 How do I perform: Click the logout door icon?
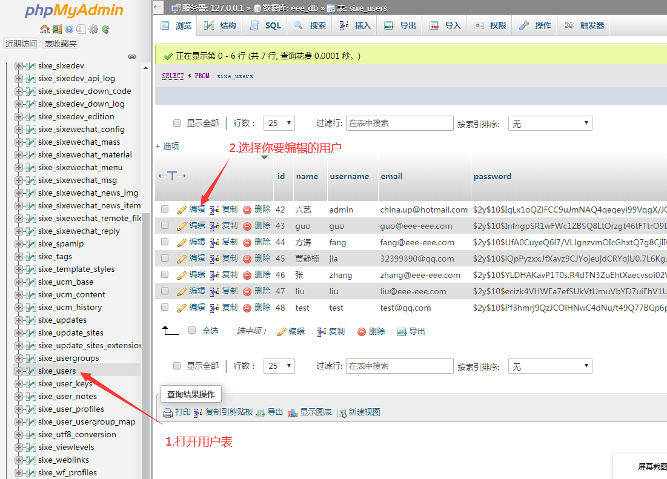56,29
